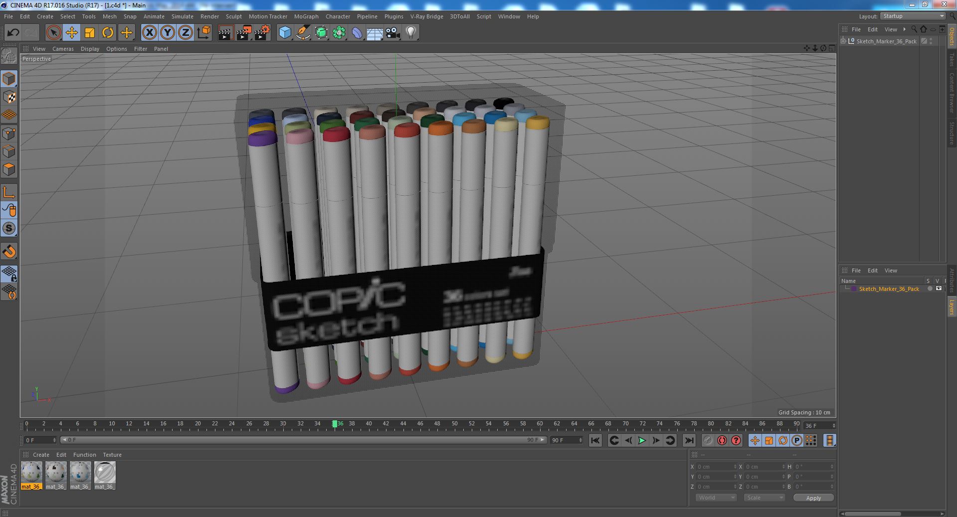Toggle X axis lock
This screenshot has height=517, width=957.
tap(149, 33)
